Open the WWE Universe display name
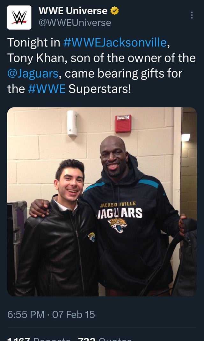The image size is (204, 341). click(73, 11)
